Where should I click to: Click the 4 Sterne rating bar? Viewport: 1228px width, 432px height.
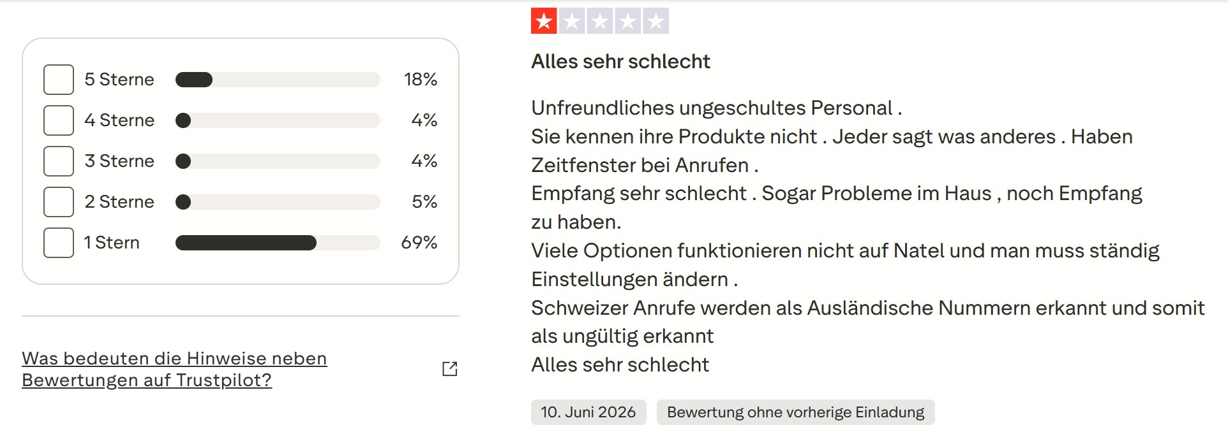[x=278, y=120]
